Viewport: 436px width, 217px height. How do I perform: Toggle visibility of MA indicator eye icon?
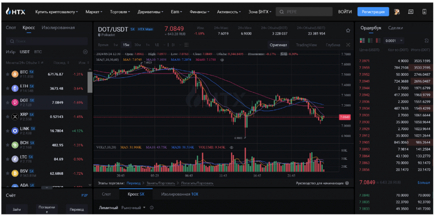click(222, 60)
